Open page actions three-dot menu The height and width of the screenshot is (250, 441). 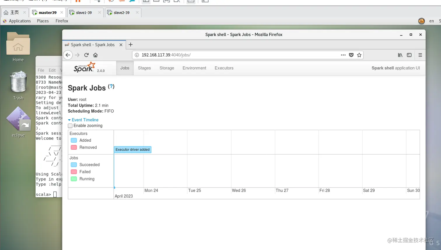pyautogui.click(x=343, y=55)
